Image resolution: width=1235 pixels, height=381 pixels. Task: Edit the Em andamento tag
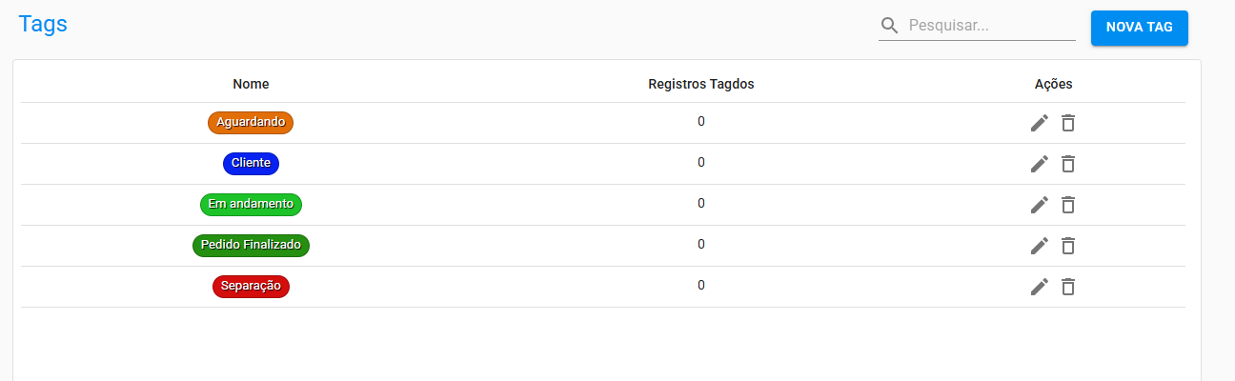1039,205
